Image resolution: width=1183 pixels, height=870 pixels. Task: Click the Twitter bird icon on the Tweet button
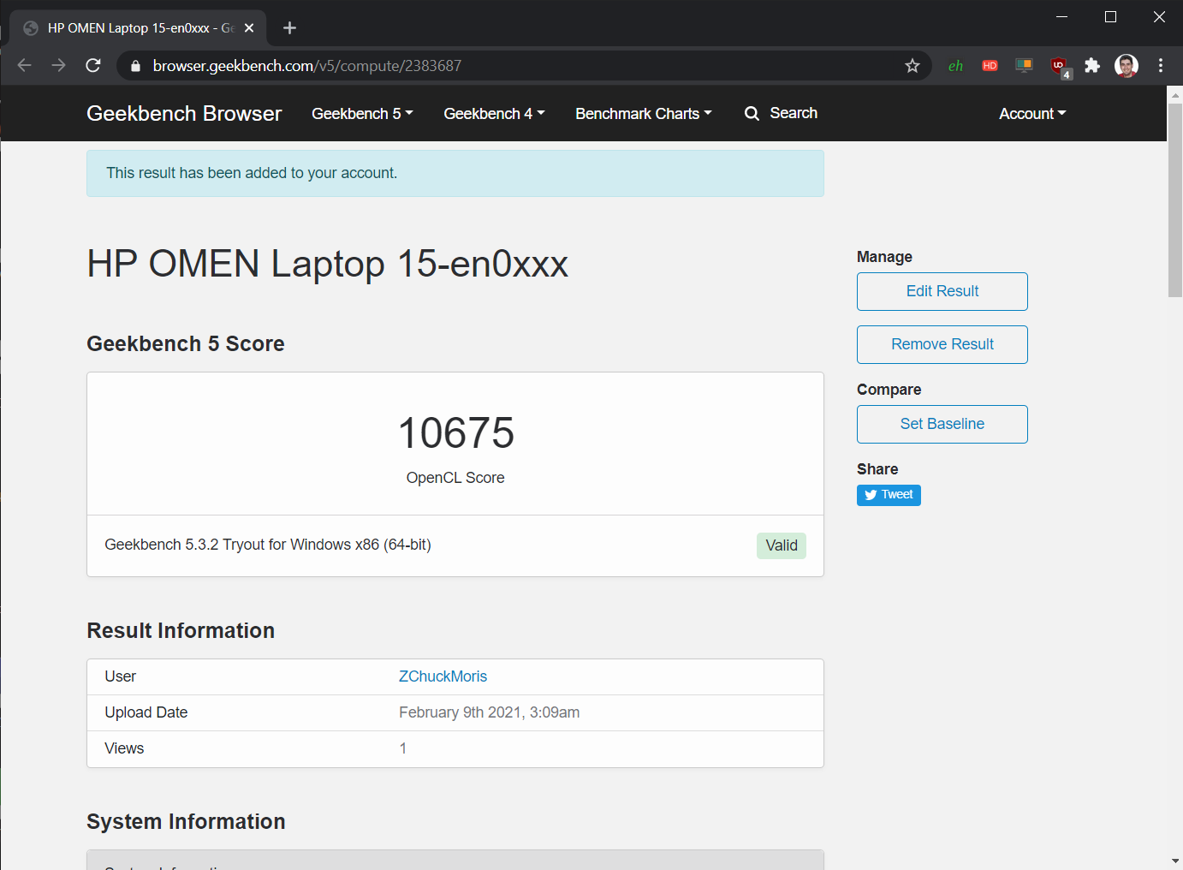pos(871,495)
